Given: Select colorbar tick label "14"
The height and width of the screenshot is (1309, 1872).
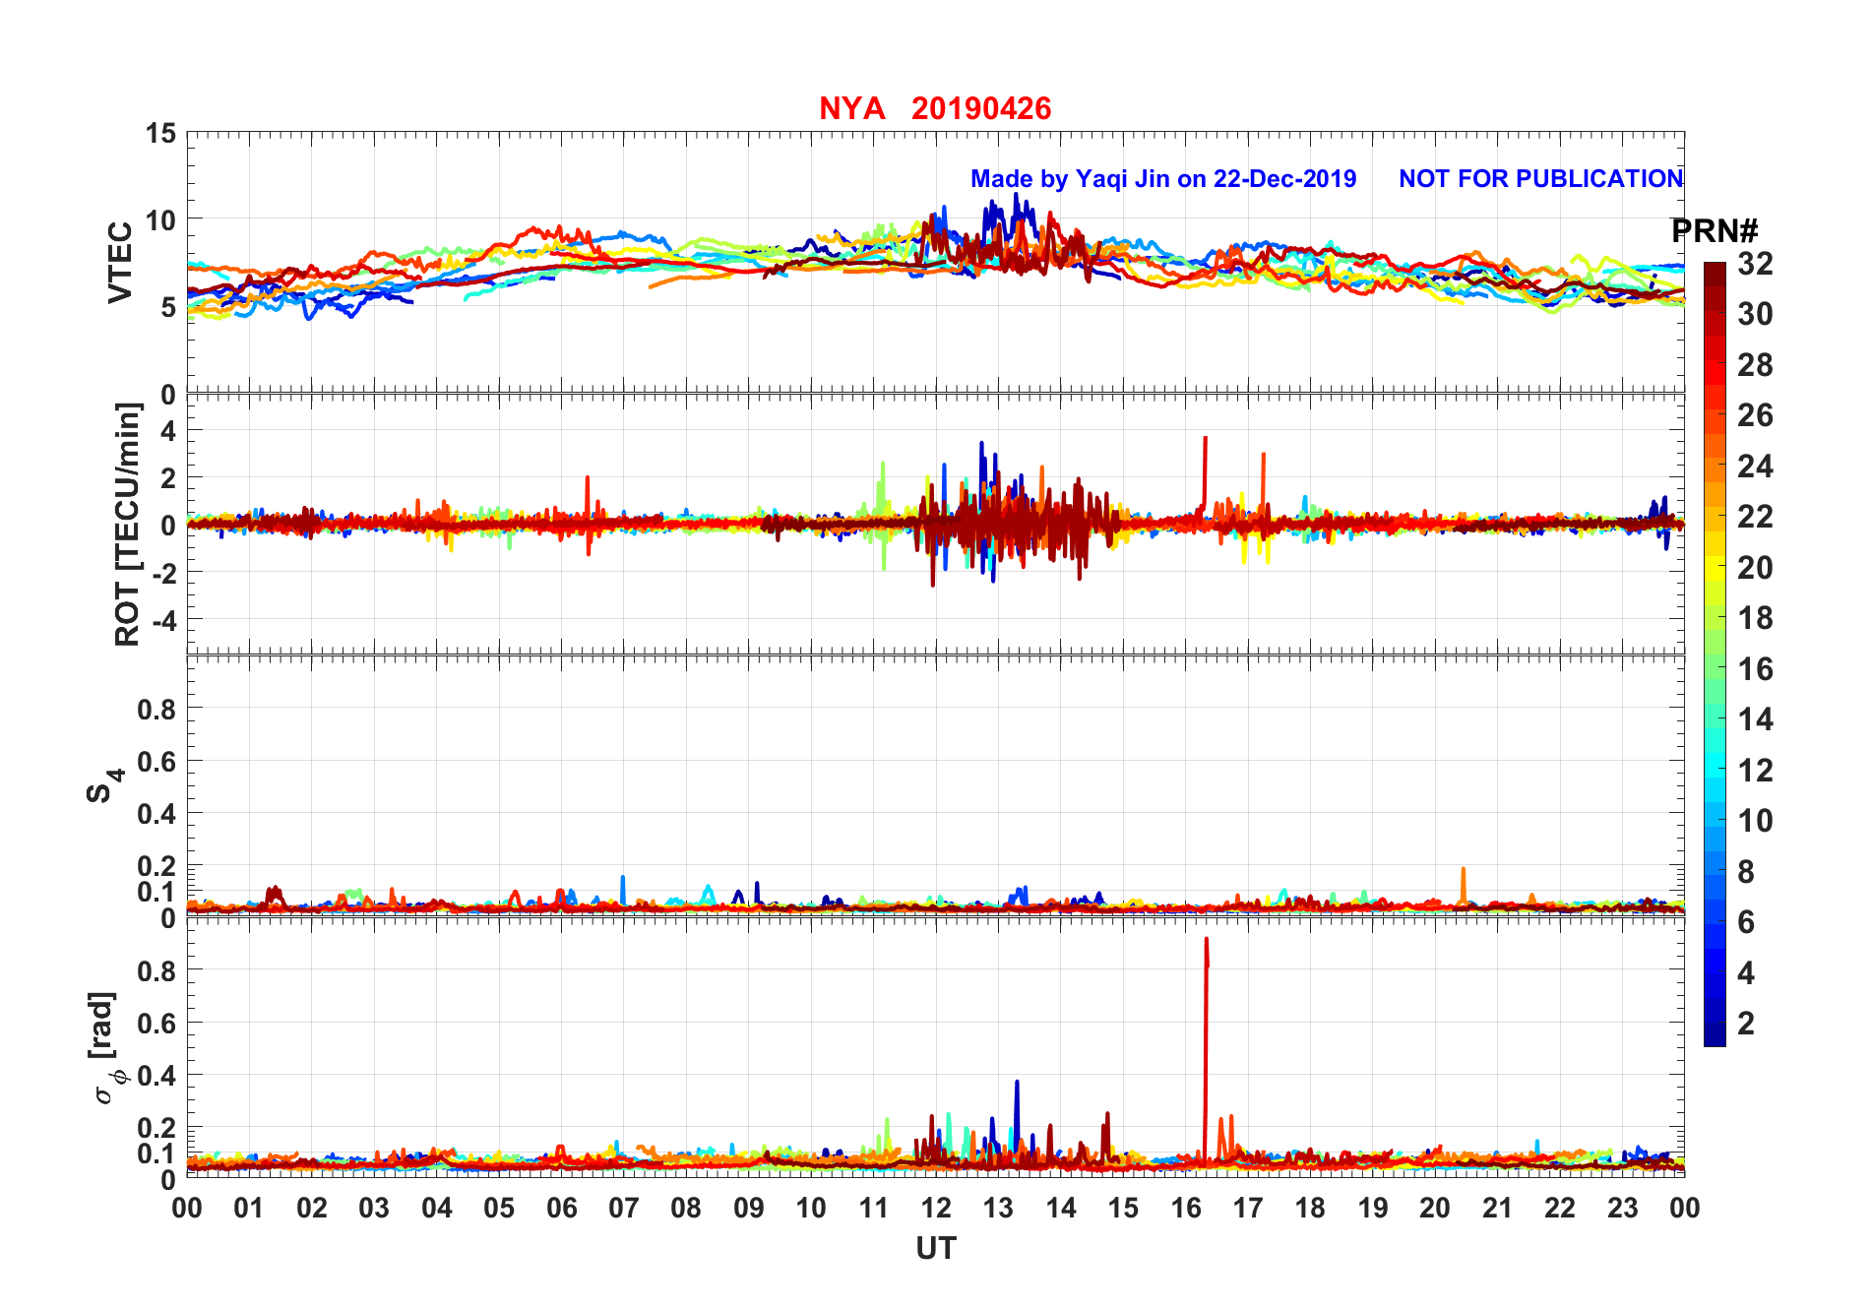Looking at the screenshot, I should 1755,719.
